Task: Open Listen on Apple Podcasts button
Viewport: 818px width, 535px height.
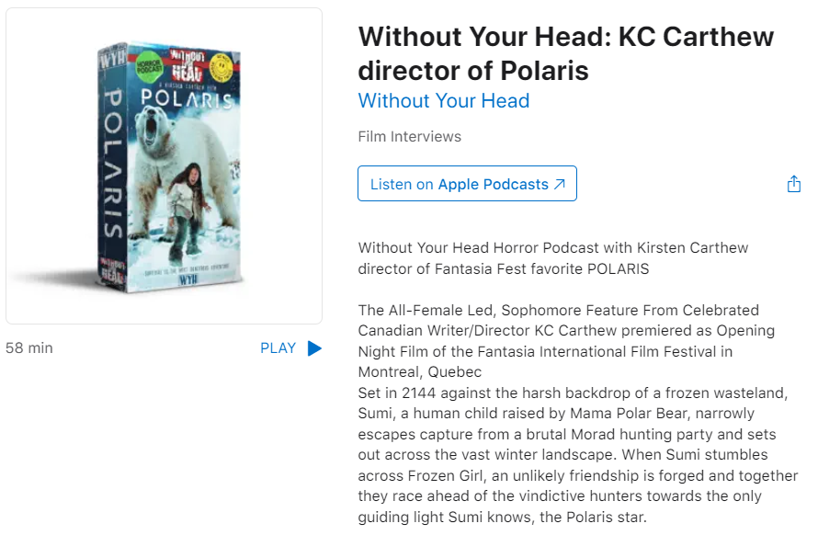Action: point(467,183)
